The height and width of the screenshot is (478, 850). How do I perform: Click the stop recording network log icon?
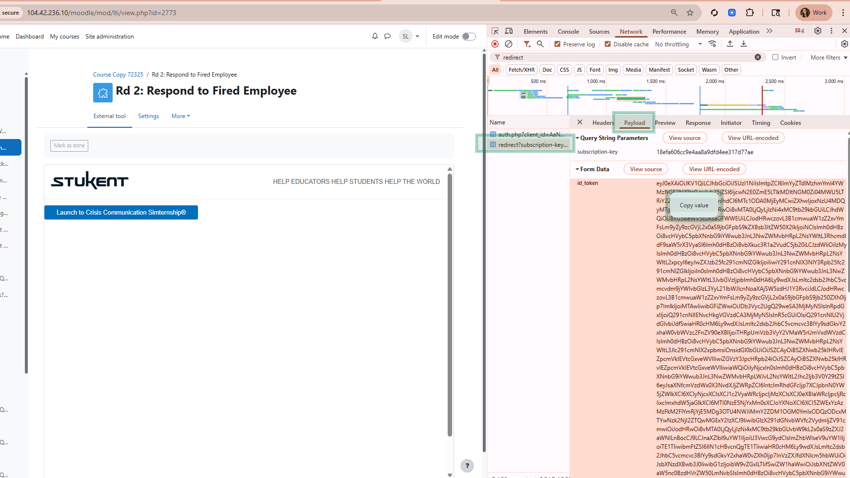click(x=495, y=44)
